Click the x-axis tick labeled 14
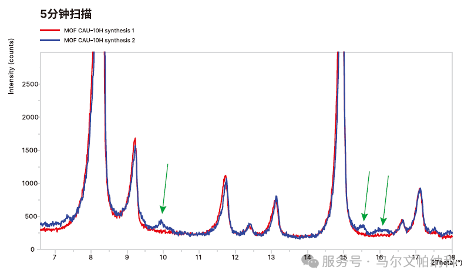This screenshot has width=471, height=280. 307,258
